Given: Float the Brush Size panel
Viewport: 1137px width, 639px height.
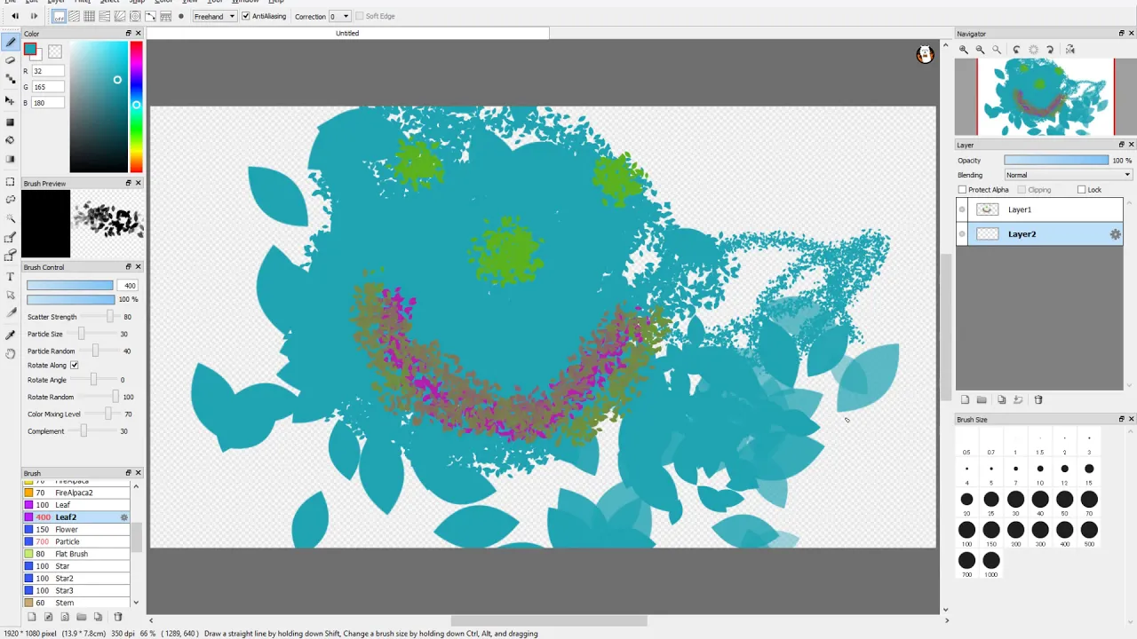Looking at the screenshot, I should [1122, 420].
